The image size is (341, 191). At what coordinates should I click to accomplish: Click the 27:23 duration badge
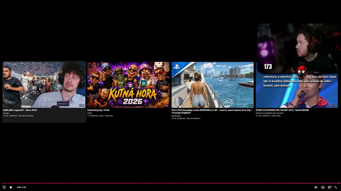[x=166, y=106]
